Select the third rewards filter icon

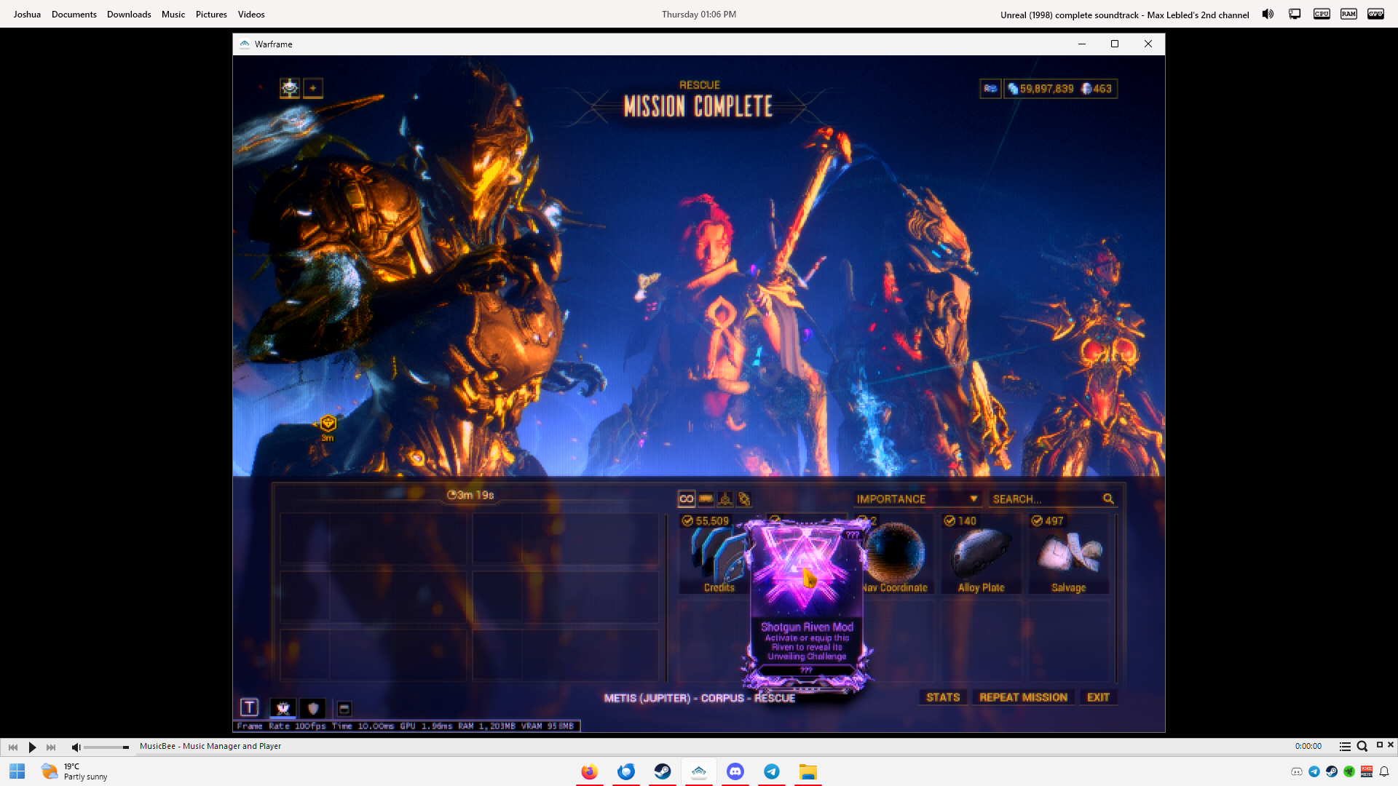coord(725,499)
